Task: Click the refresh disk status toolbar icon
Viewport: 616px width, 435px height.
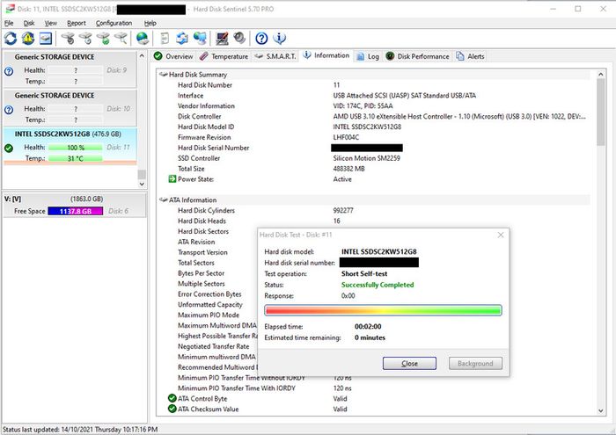Action: 11,38
